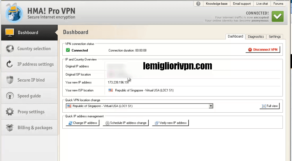Start a Live chat
The image size is (292, 161).
tap(262, 3)
